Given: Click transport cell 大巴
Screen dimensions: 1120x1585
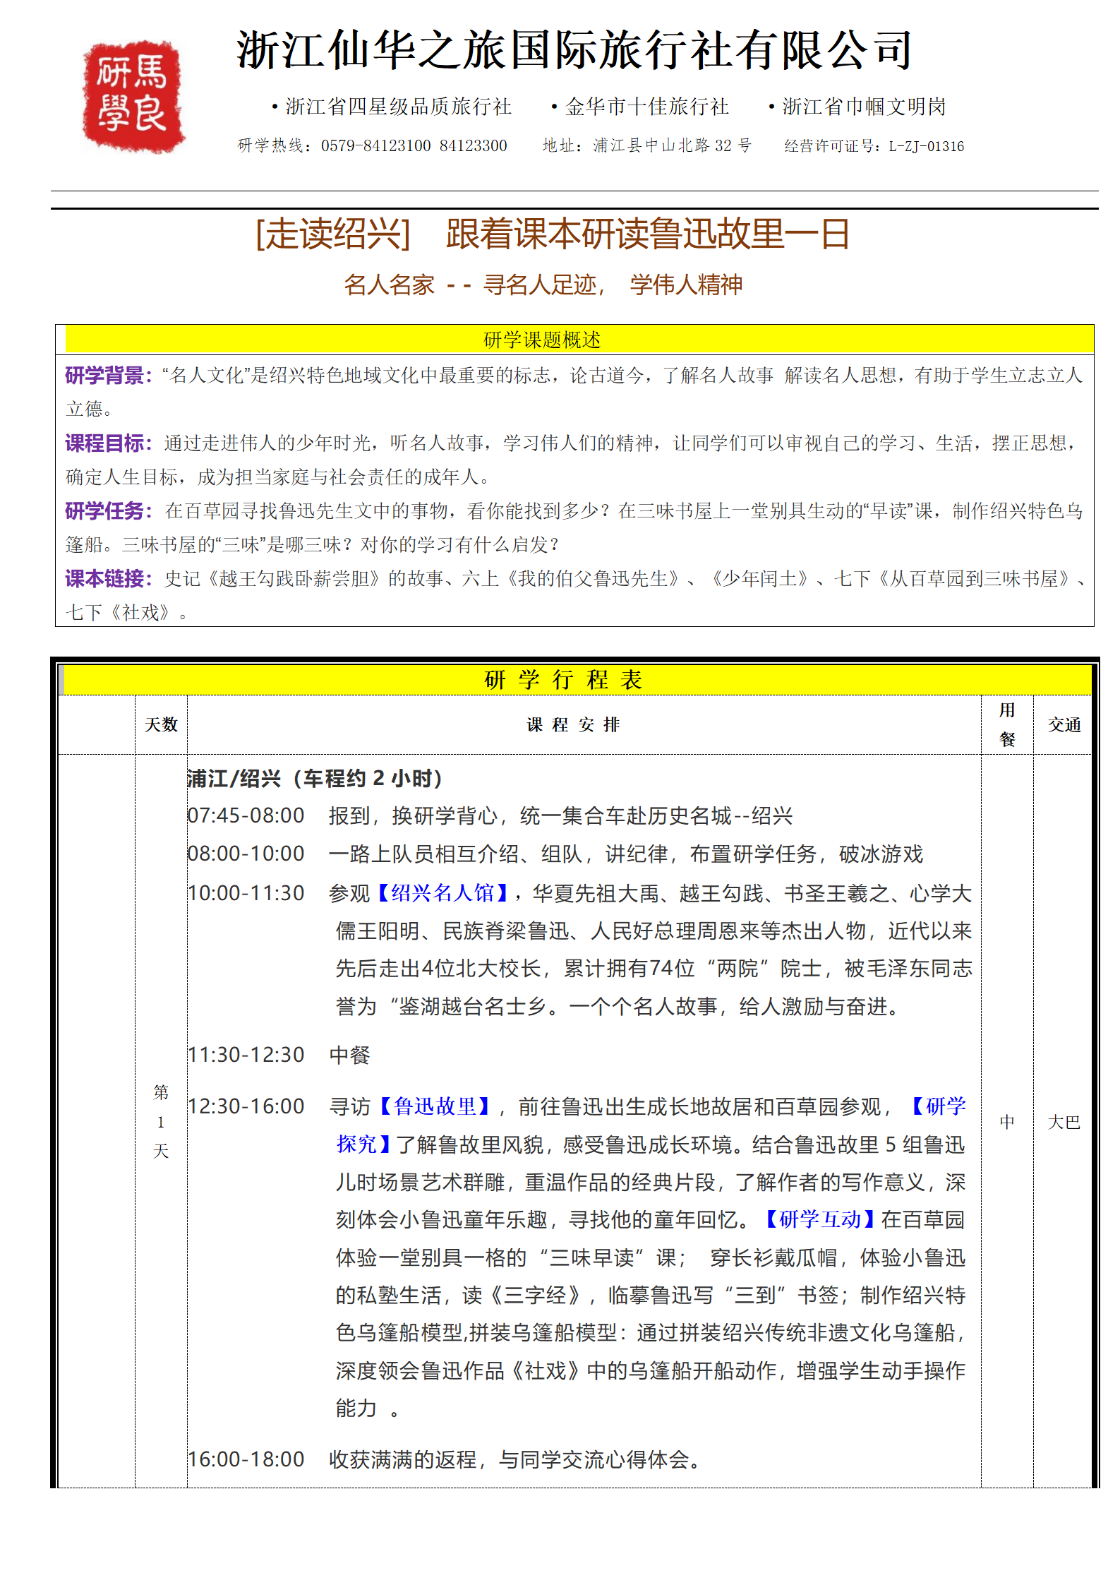Looking at the screenshot, I should tap(1064, 1122).
